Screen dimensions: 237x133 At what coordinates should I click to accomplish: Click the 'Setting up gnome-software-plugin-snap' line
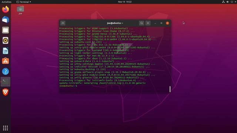pos(105,72)
